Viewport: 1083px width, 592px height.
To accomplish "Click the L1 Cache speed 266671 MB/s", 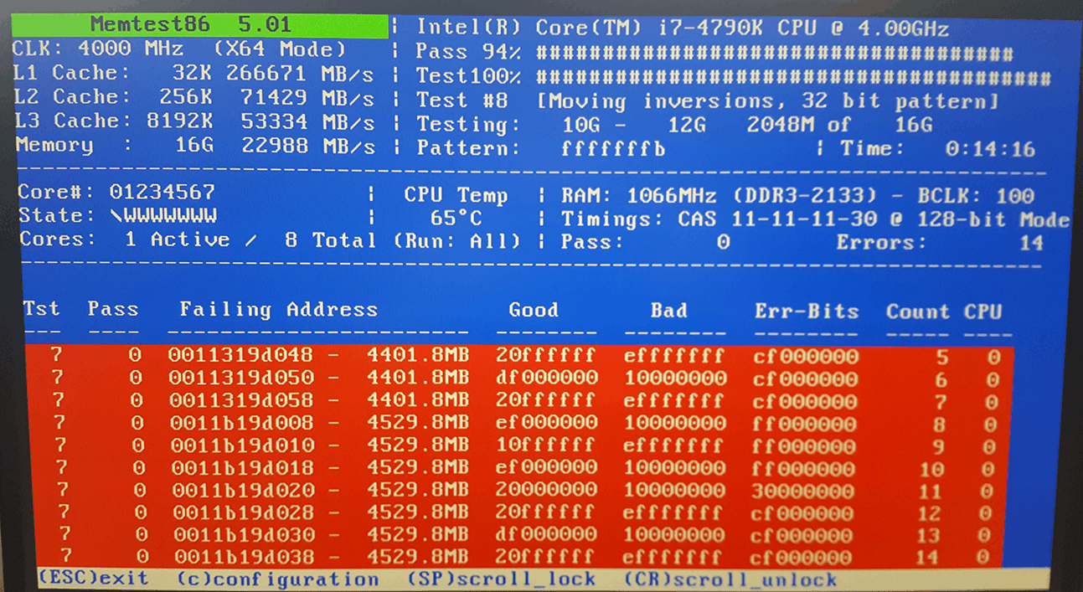I will click(x=300, y=73).
